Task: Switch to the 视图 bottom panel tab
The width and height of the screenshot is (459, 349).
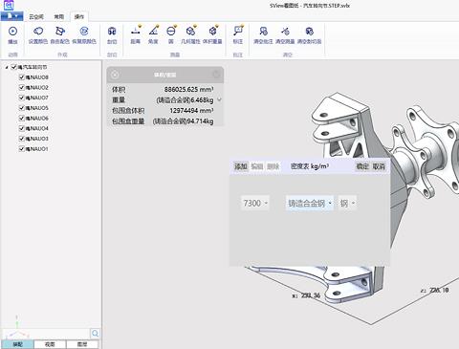Action: pos(50,344)
